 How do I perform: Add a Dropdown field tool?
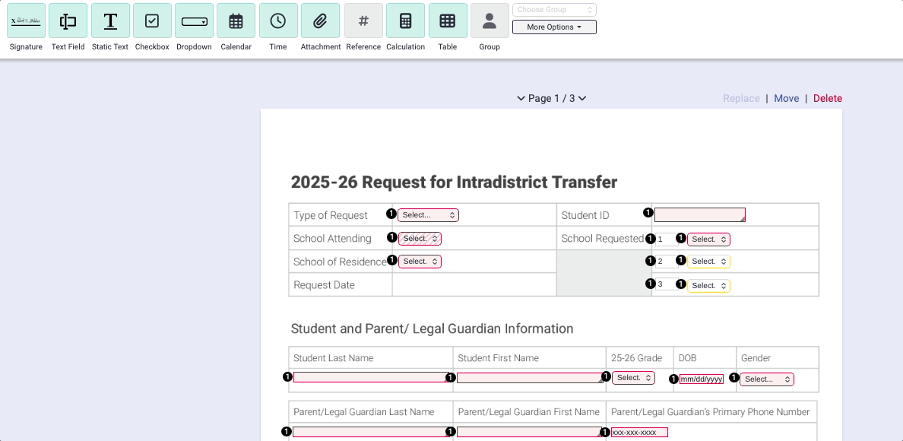(194, 21)
